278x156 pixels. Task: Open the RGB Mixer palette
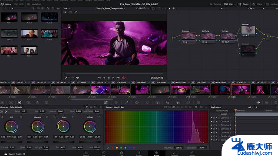tap(37, 103)
